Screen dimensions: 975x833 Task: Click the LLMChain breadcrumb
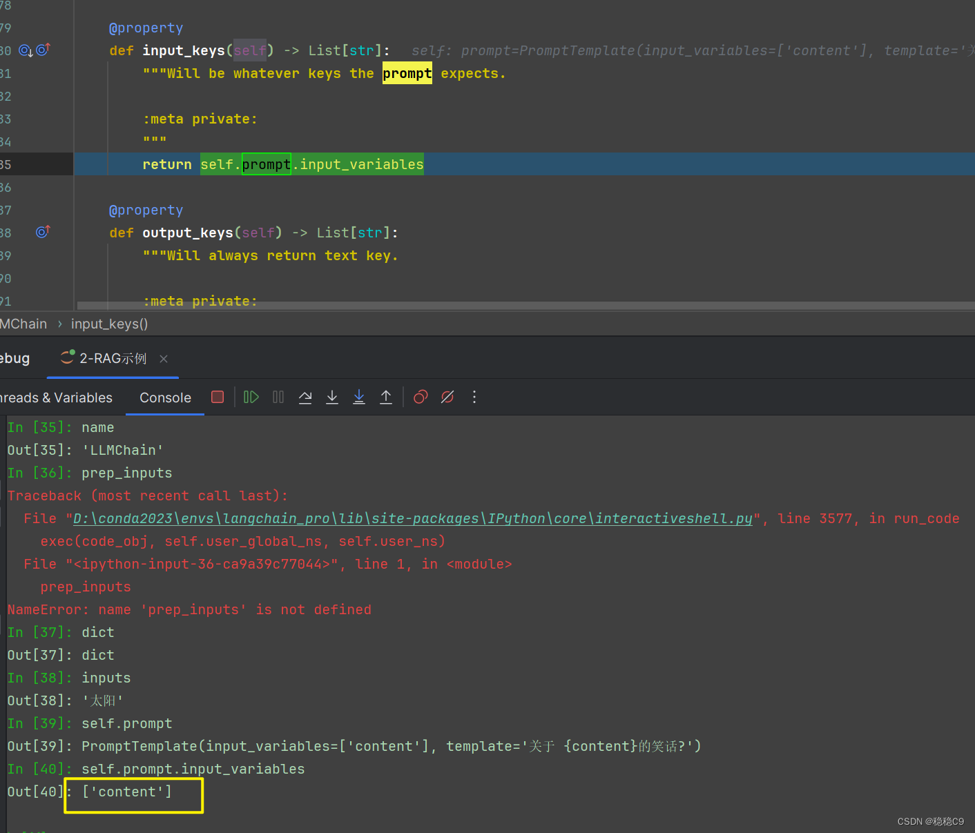coord(23,324)
